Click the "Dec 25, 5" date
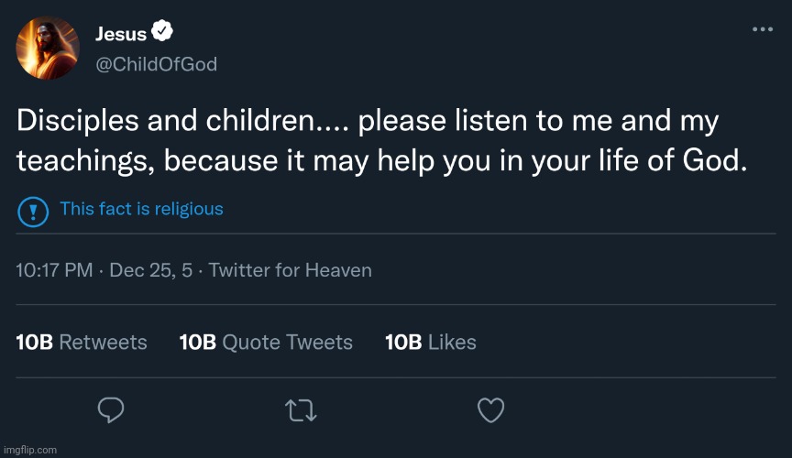Image resolution: width=792 pixels, height=458 pixels. [151, 270]
